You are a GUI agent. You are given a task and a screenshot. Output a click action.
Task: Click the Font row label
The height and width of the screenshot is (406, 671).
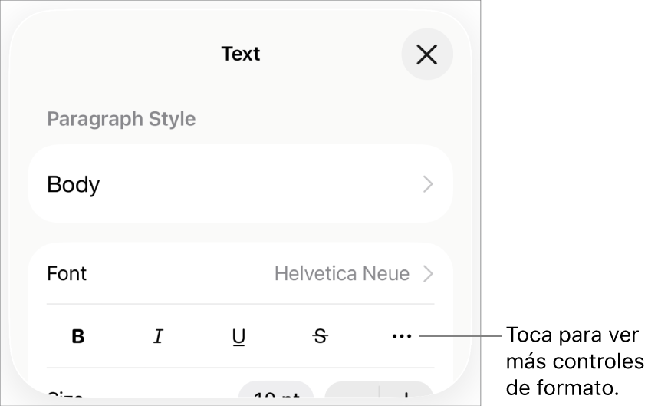pos(67,273)
